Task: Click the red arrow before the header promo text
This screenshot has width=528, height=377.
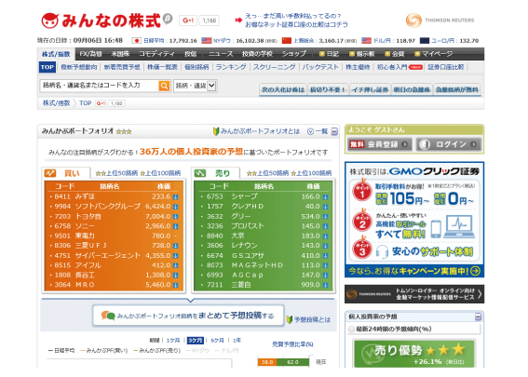Action: [238, 20]
